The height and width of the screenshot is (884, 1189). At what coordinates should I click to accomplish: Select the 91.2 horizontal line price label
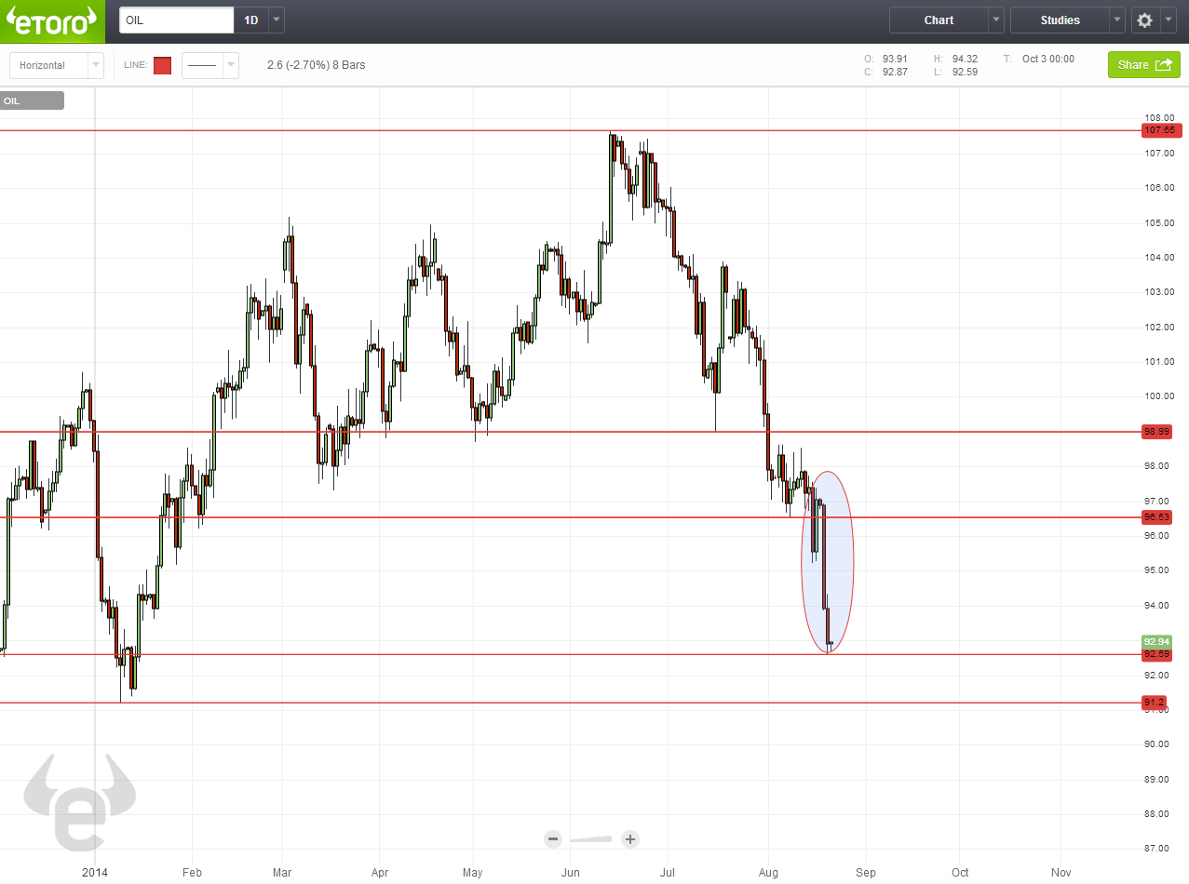(1155, 703)
